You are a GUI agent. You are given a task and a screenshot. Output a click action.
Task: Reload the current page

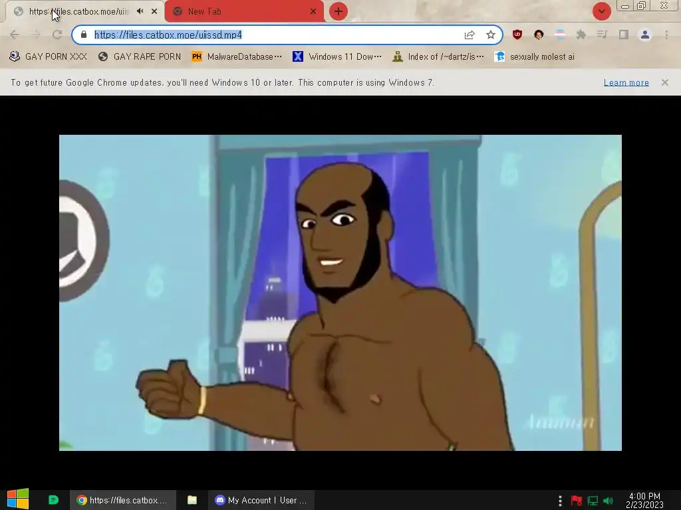click(x=57, y=35)
